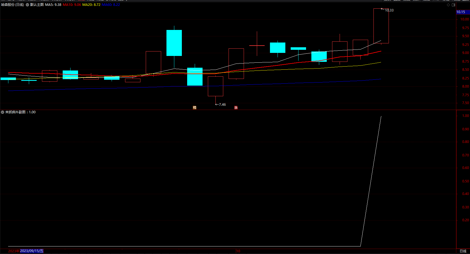This screenshot has height=254, width=470.
Task: Toggle the side panel icon at top right
Action: [453, 5]
